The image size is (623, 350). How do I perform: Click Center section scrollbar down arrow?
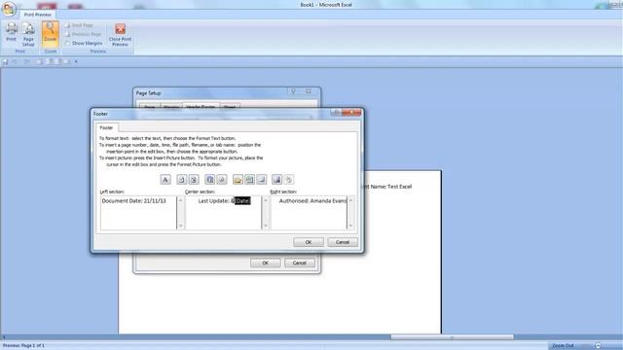[266, 226]
